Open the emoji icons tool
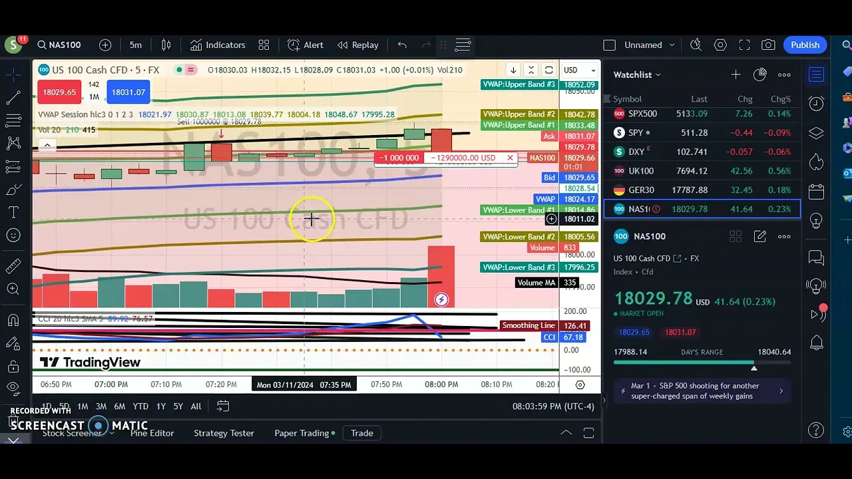The image size is (852, 479). (x=13, y=235)
